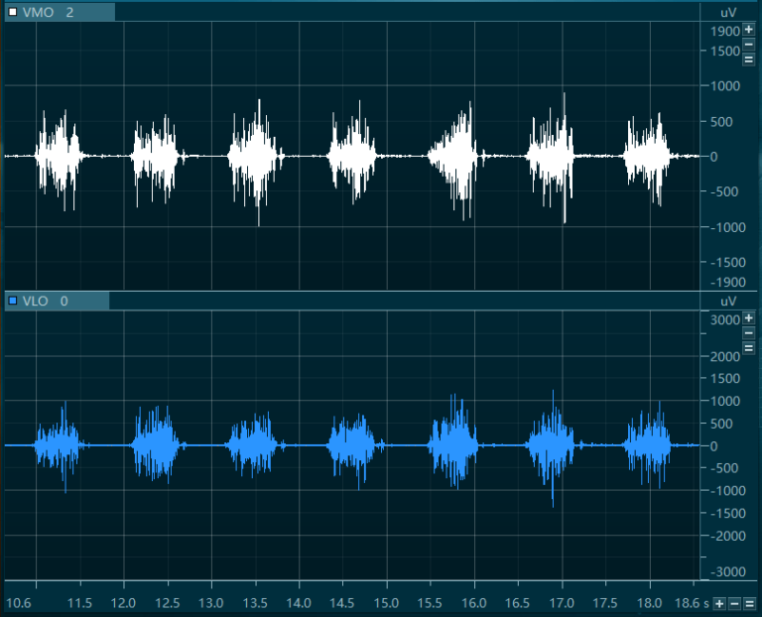Zoom out the time axis with minus
This screenshot has width=762, height=617.
coord(735,604)
